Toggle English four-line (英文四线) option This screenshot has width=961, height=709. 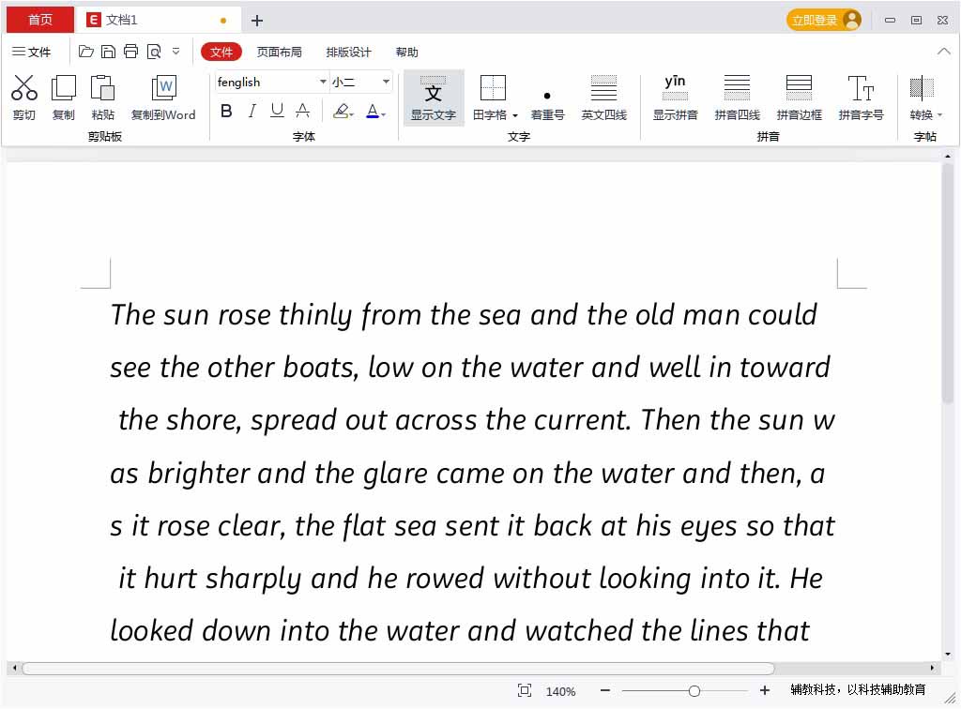pyautogui.click(x=603, y=98)
